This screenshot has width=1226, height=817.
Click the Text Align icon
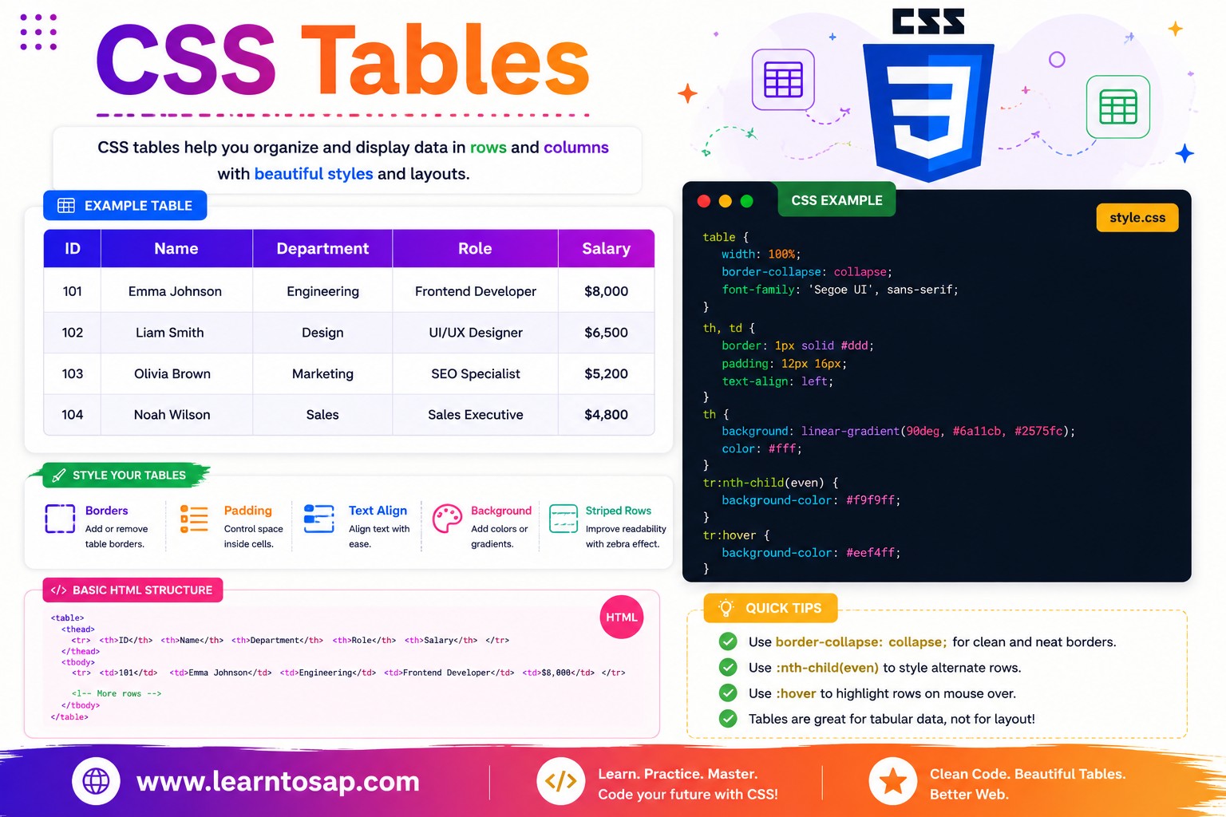[x=319, y=519]
